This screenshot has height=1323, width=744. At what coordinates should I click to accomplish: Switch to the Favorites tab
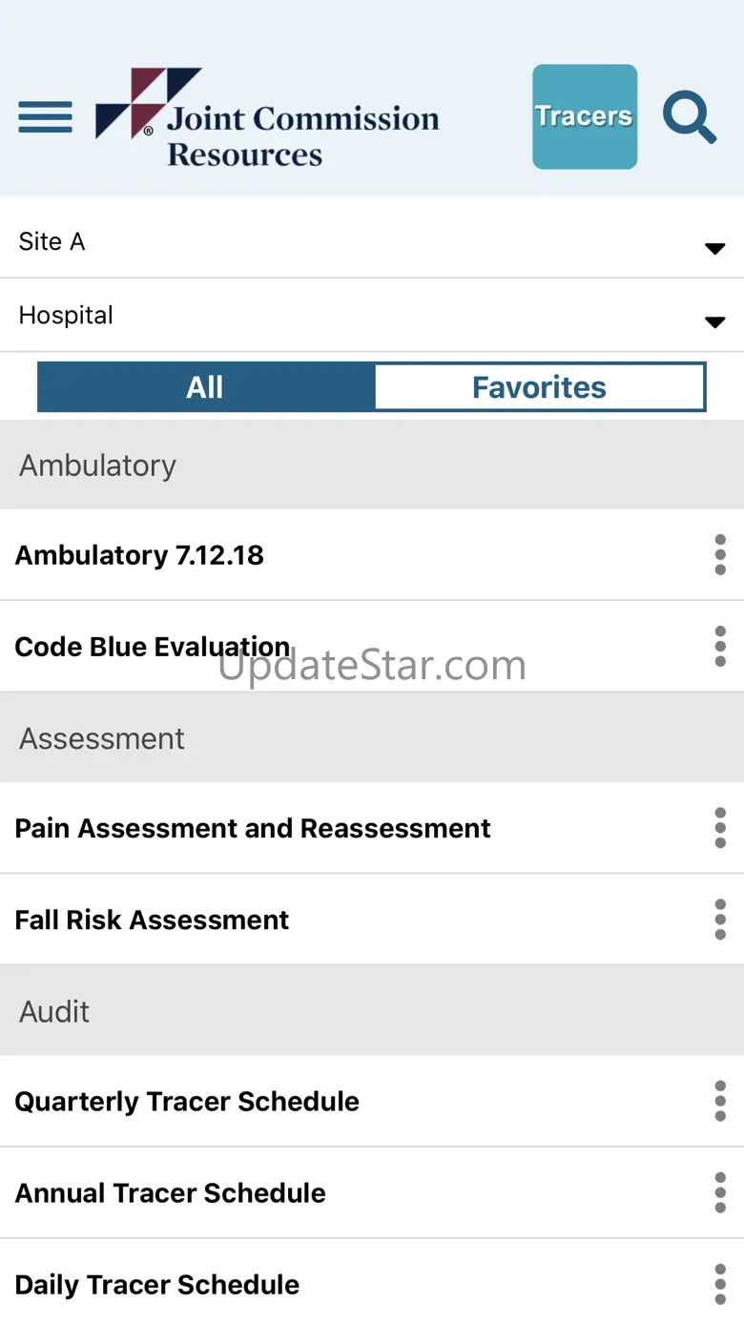click(x=539, y=387)
